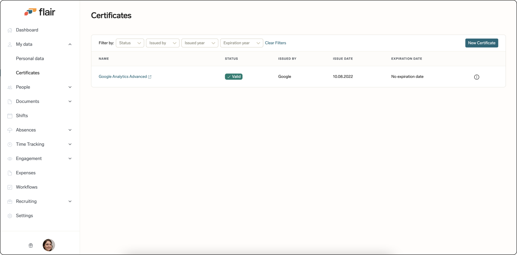Click the Shifts calendar icon
517x255 pixels.
tap(10, 116)
